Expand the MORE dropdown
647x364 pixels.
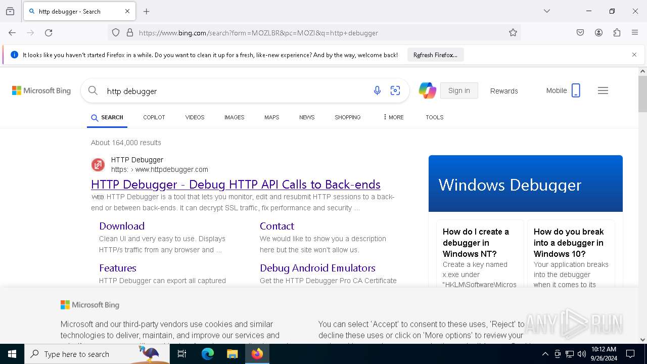[x=393, y=117]
